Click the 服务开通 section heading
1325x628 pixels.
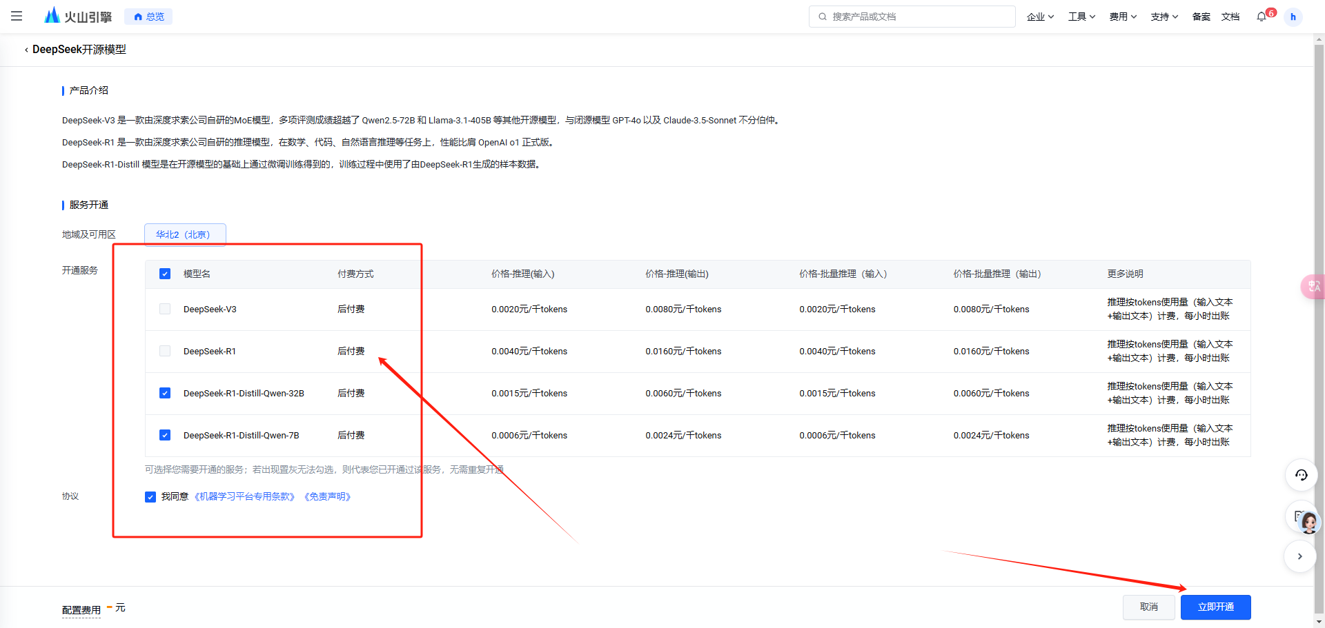[88, 205]
